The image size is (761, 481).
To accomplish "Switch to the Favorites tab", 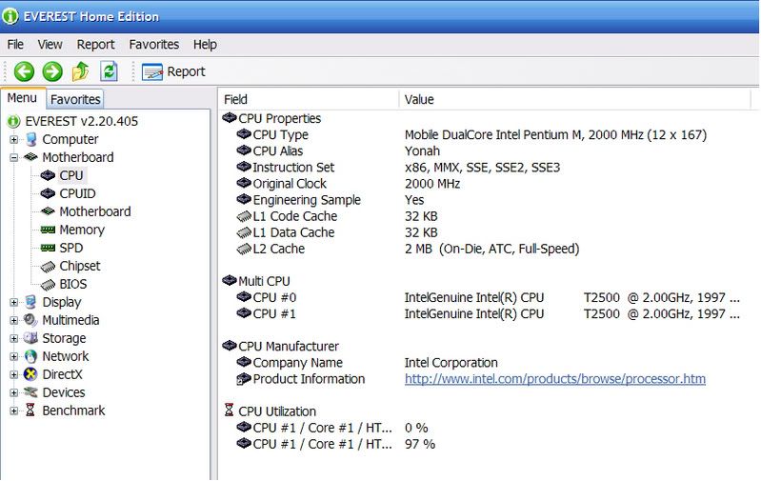I will [x=75, y=99].
